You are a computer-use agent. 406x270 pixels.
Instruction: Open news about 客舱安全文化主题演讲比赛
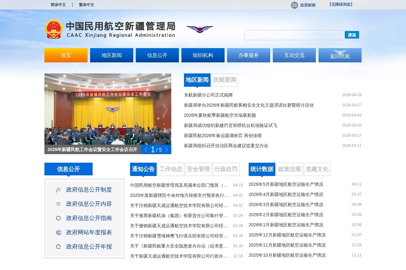(249, 105)
